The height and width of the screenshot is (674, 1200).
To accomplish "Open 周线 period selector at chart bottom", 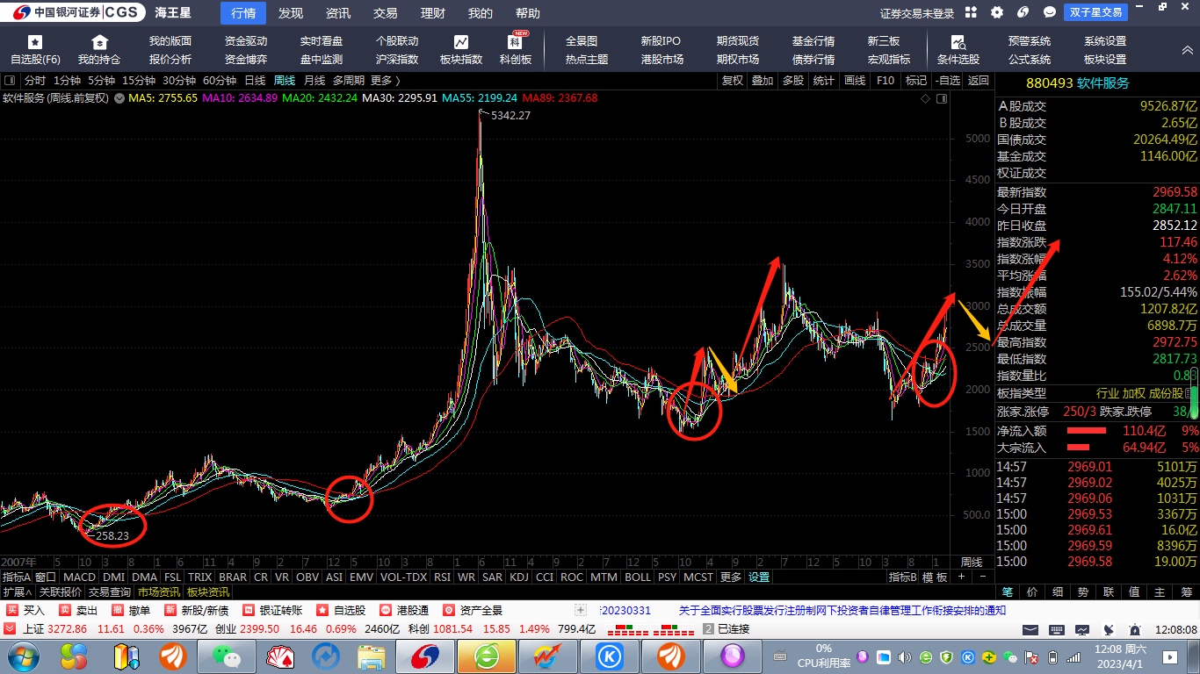I will point(971,562).
